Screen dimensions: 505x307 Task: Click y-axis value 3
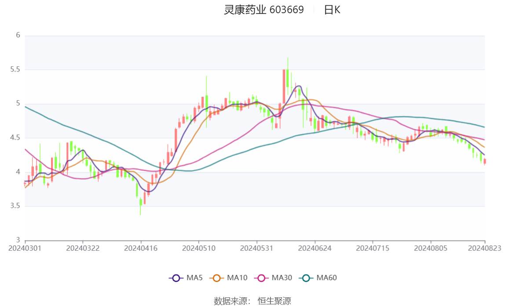click(18, 240)
